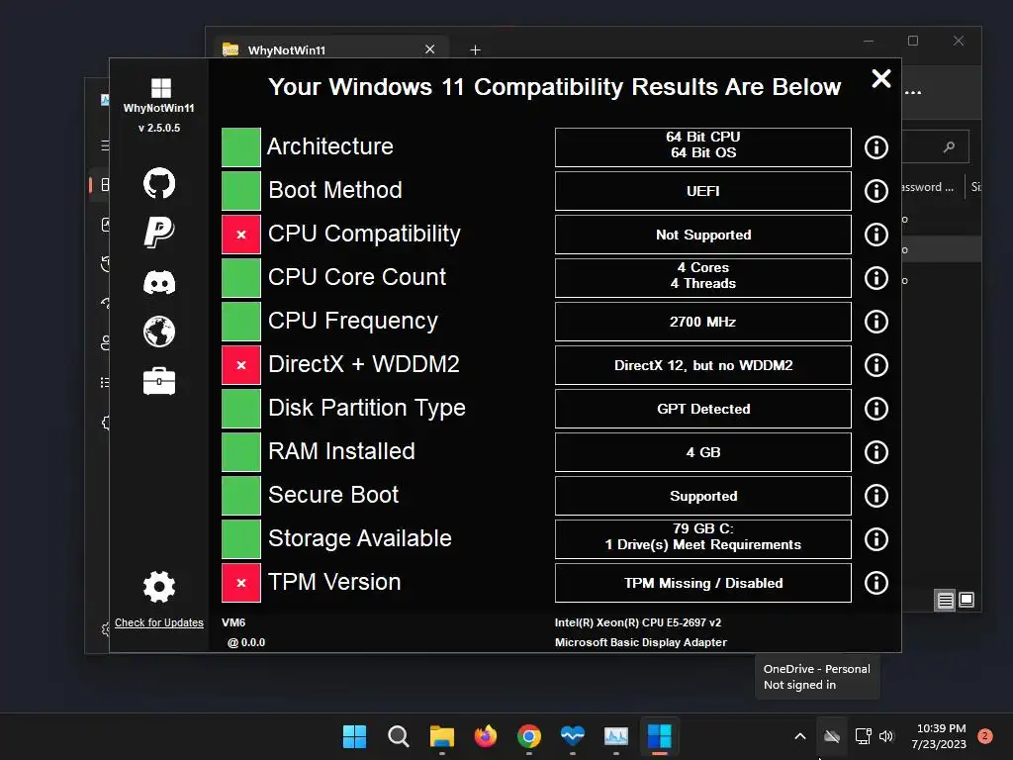Viewport: 1013px width, 760px height.
Task: Click the 'Not Supported' result box
Action: [703, 234]
